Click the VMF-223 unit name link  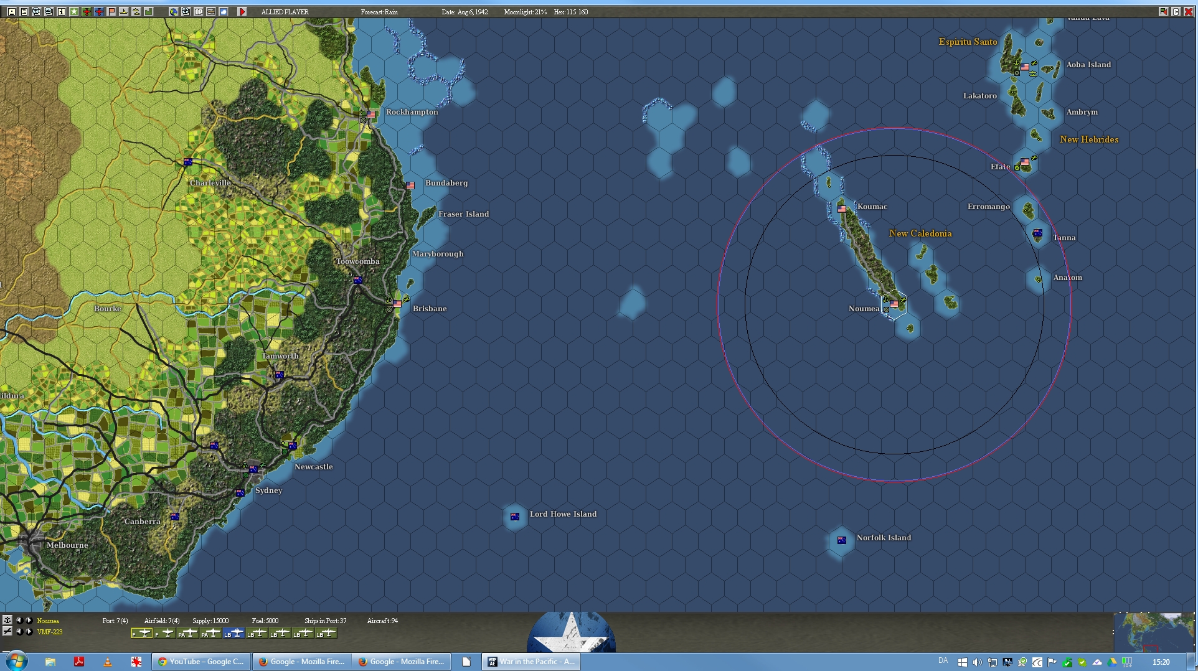point(50,632)
